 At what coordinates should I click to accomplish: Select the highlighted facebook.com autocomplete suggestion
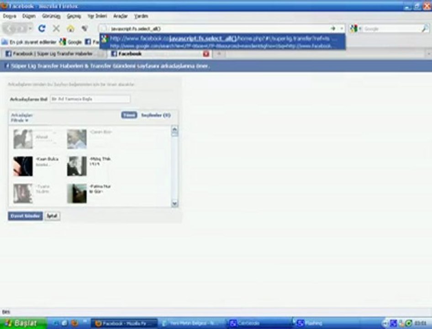pyautogui.click(x=222, y=38)
